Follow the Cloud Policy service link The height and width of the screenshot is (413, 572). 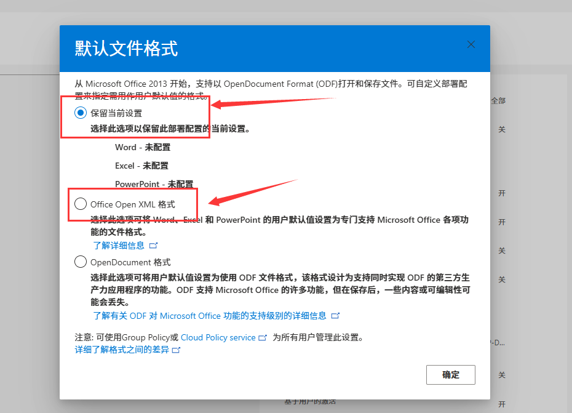click(x=218, y=337)
